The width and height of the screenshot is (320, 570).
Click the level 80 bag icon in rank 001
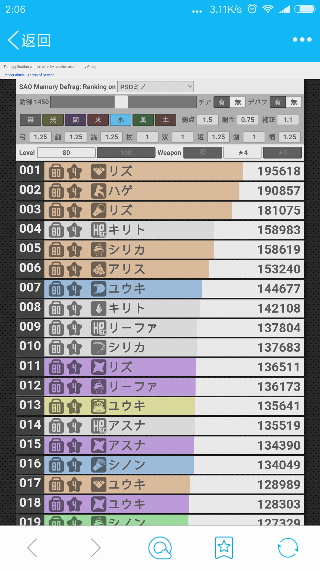point(56,171)
